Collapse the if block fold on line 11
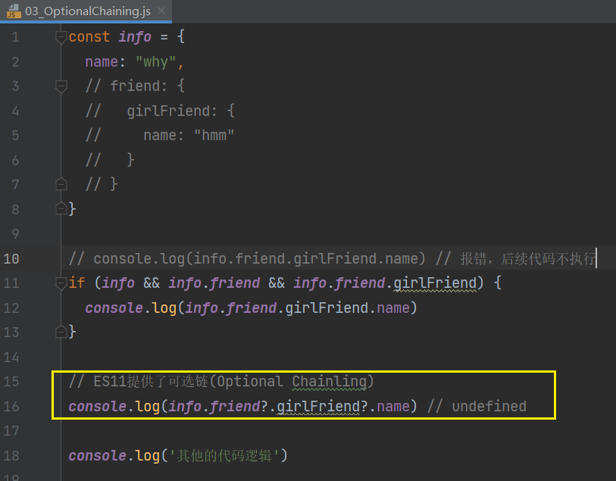This screenshot has width=616, height=481. click(x=61, y=283)
